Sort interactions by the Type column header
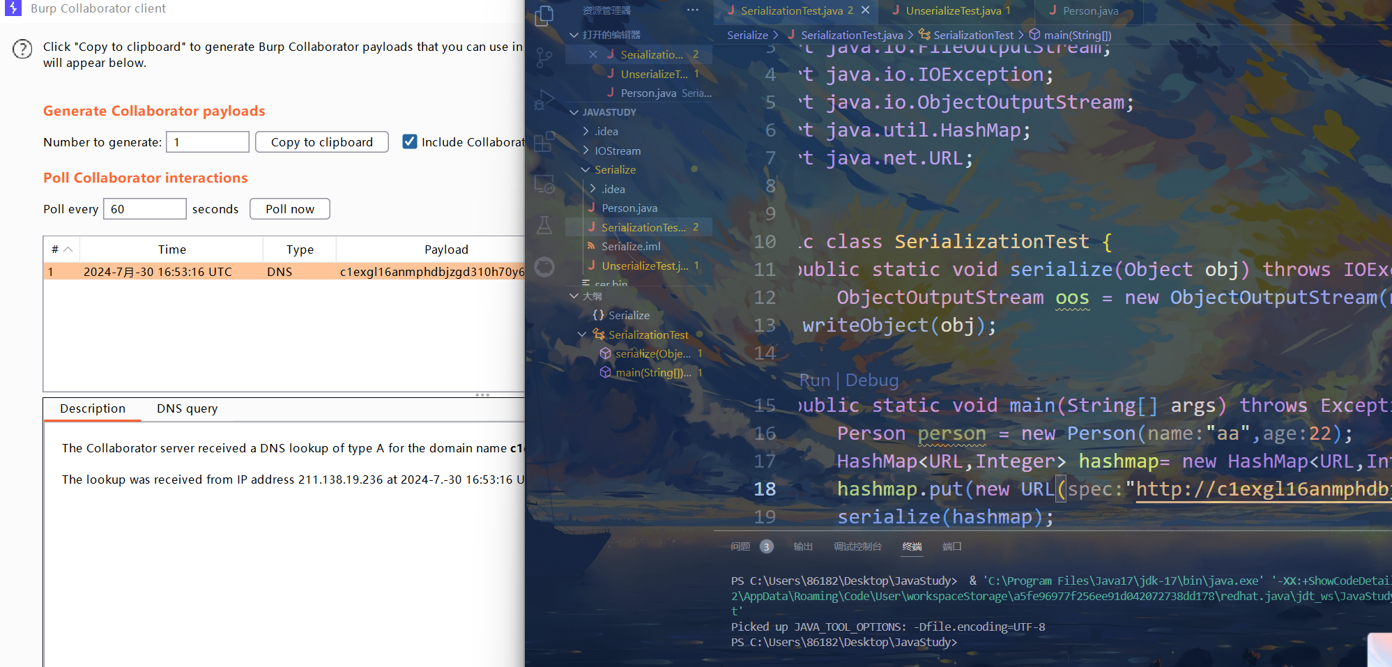Image resolution: width=1392 pixels, height=667 pixels. coord(300,249)
